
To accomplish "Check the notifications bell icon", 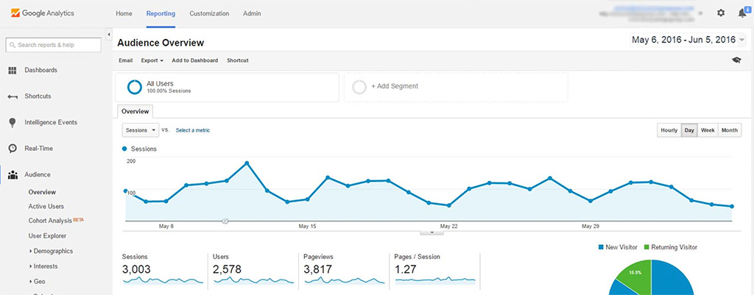I will [741, 13].
